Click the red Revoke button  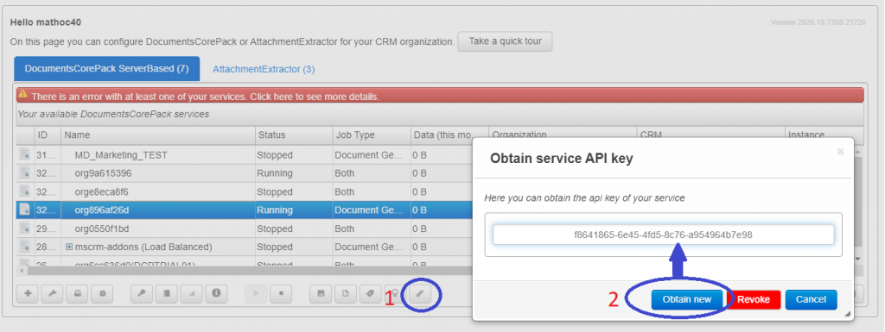(x=754, y=299)
